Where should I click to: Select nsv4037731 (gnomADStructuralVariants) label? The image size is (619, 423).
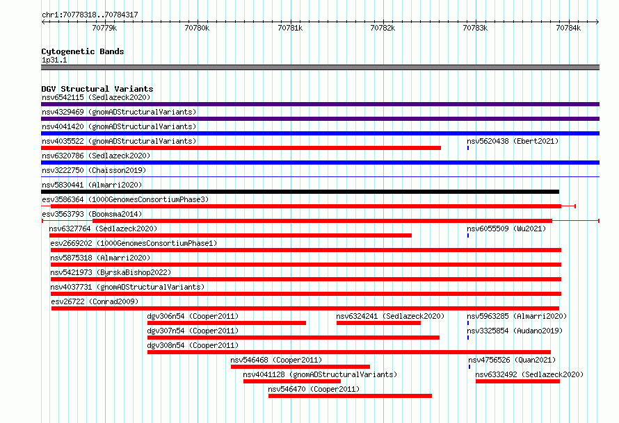click(127, 287)
